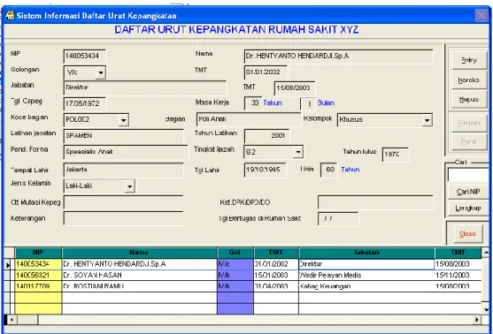
Task: Click the grid vertical scrollbar up arrow
Action: point(486,252)
